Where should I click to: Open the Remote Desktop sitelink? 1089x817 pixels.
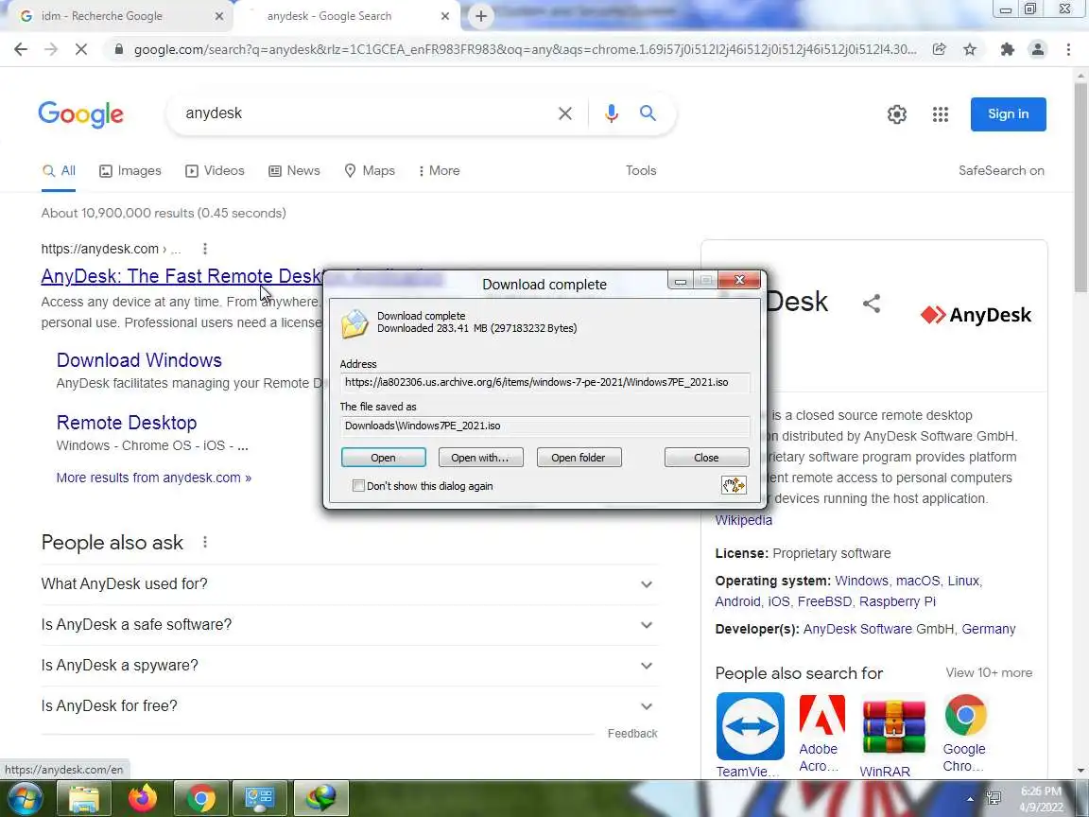[127, 423]
